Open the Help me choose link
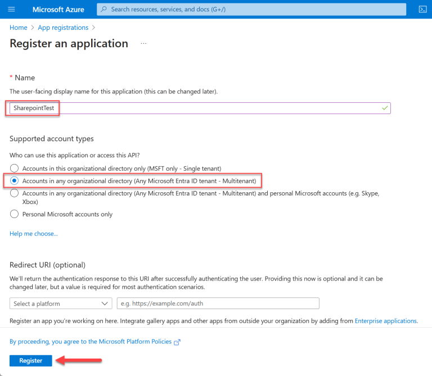 [x=34, y=234]
